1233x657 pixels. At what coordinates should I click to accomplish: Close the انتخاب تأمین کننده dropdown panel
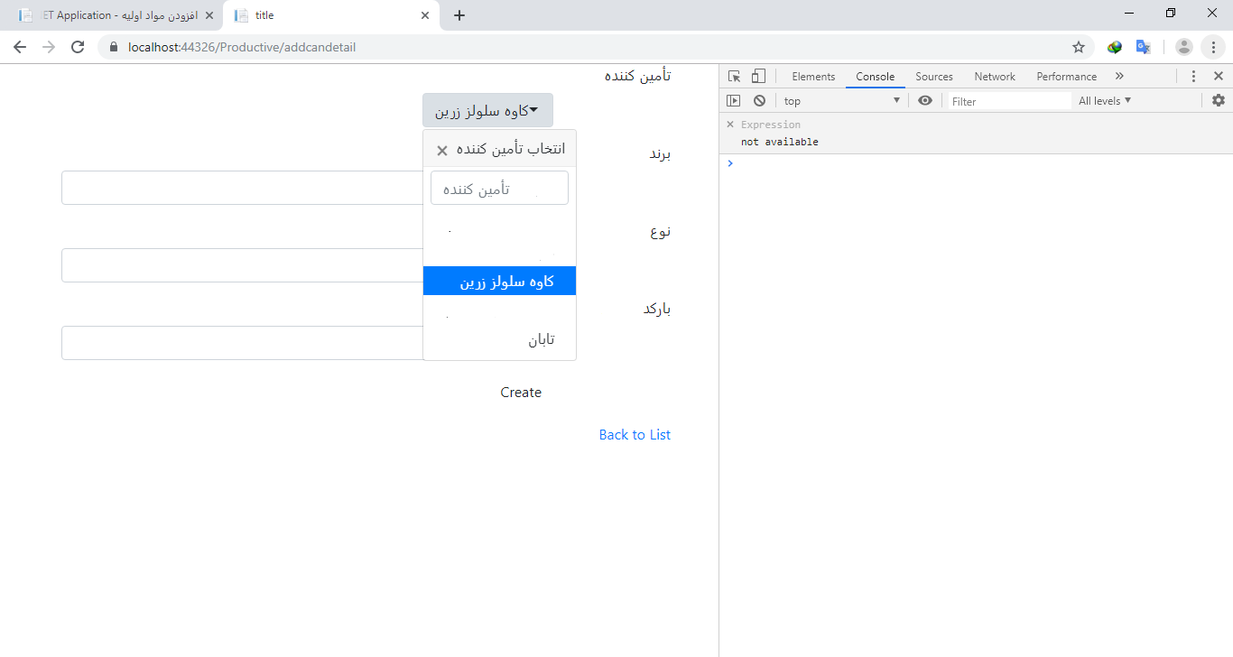pyautogui.click(x=442, y=151)
